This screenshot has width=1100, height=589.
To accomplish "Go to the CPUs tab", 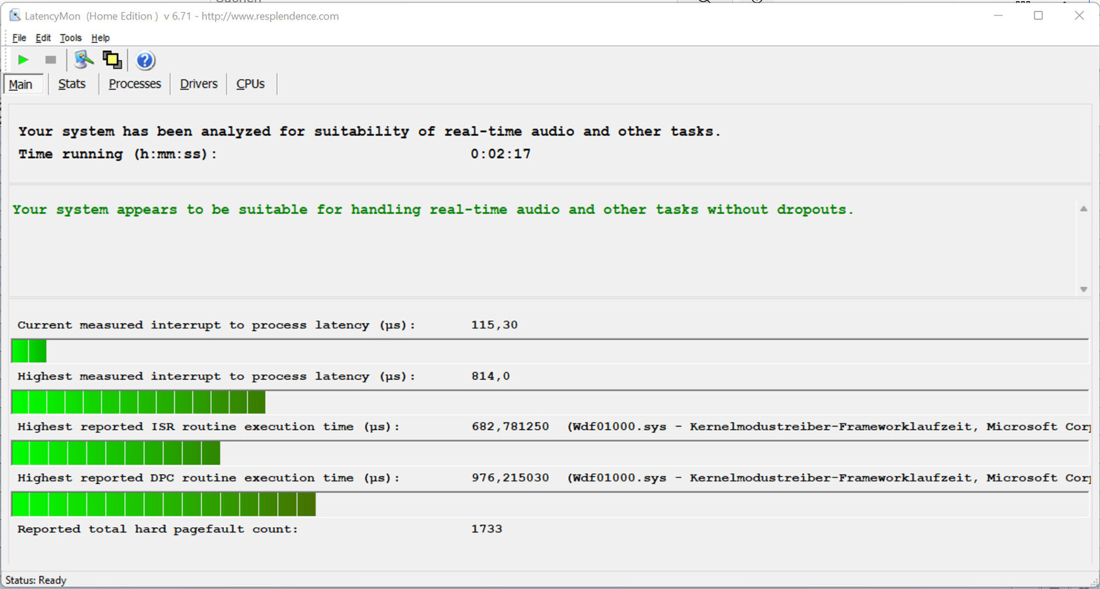I will click(x=250, y=84).
